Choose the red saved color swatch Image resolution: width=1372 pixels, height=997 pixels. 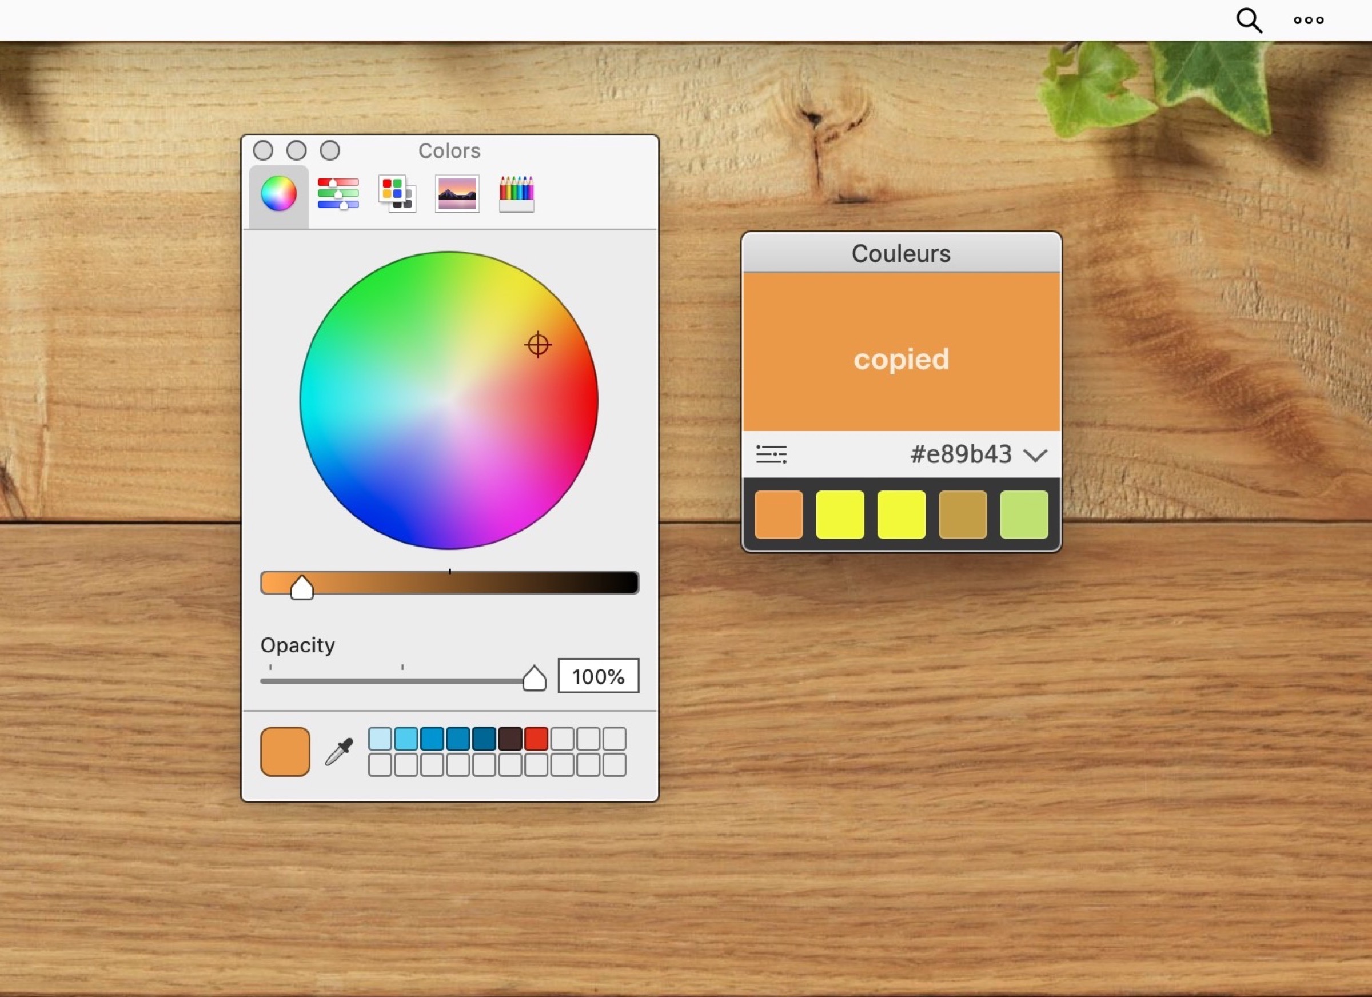[x=536, y=739]
